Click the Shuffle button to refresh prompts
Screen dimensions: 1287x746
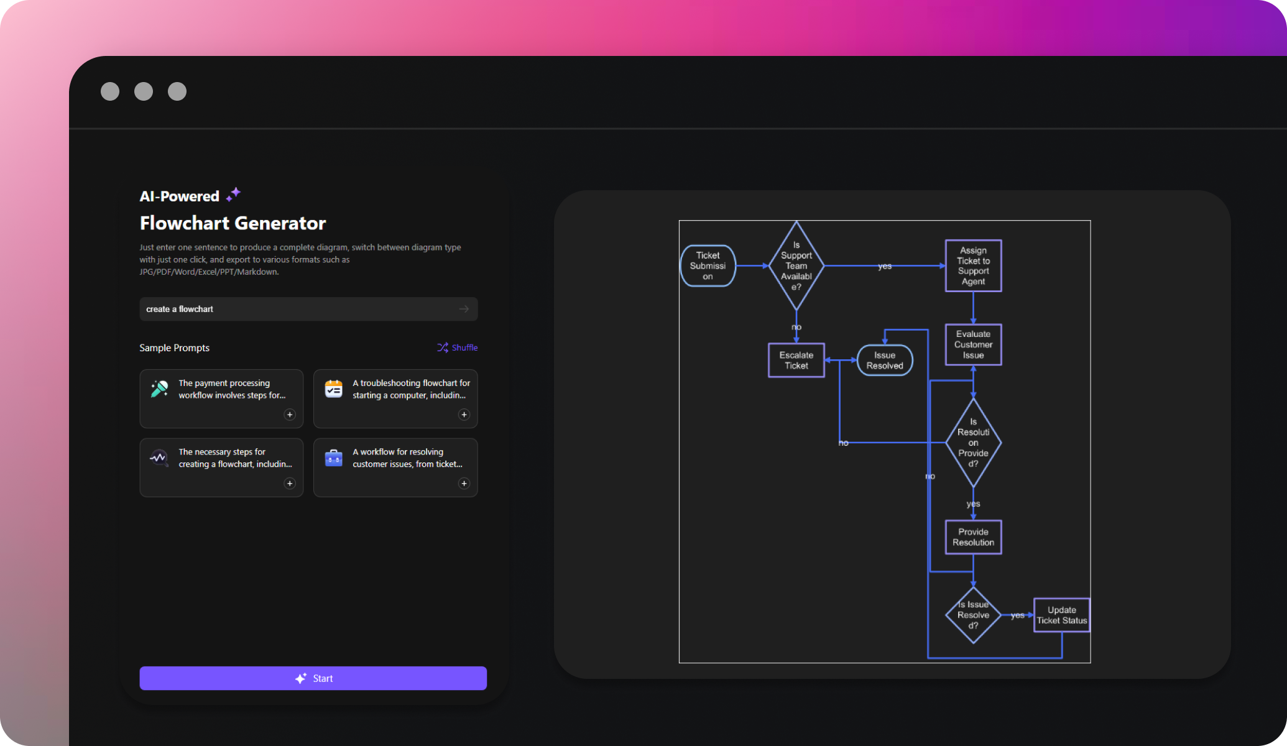(458, 346)
